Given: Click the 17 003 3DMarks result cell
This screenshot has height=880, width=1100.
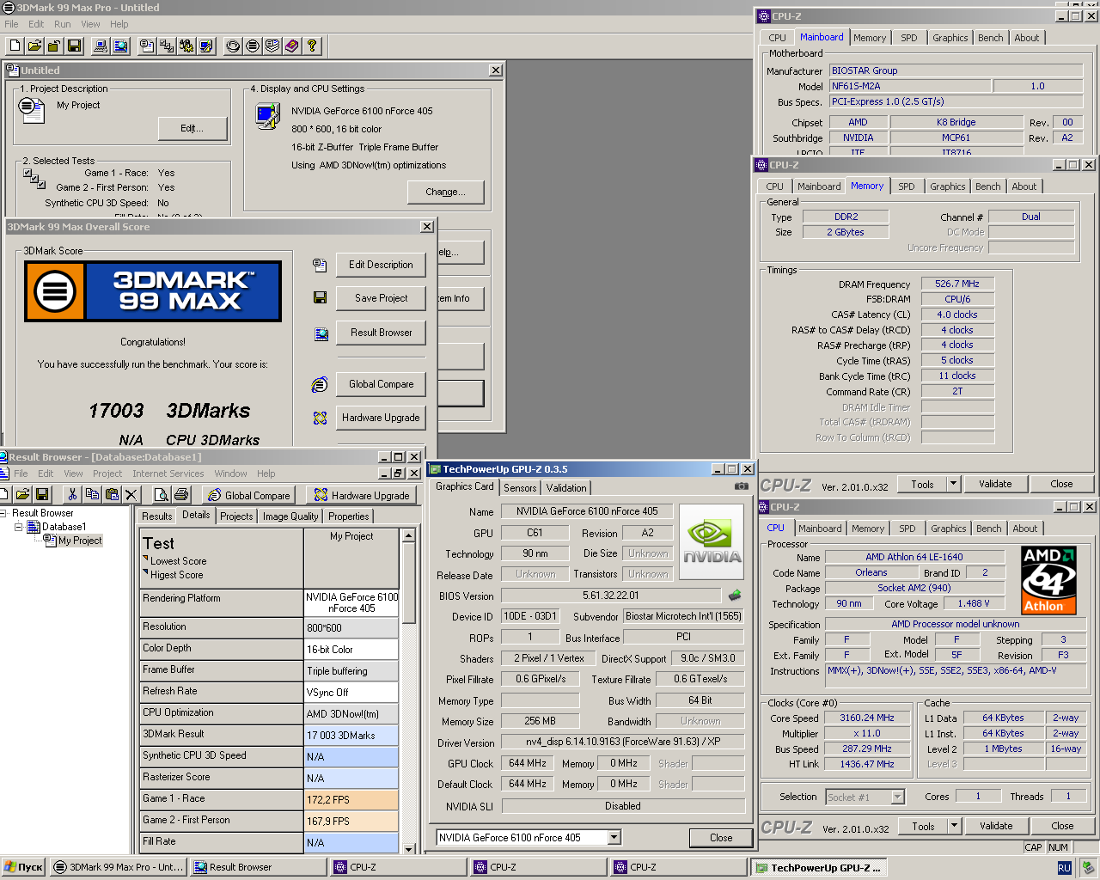Looking at the screenshot, I should [351, 736].
